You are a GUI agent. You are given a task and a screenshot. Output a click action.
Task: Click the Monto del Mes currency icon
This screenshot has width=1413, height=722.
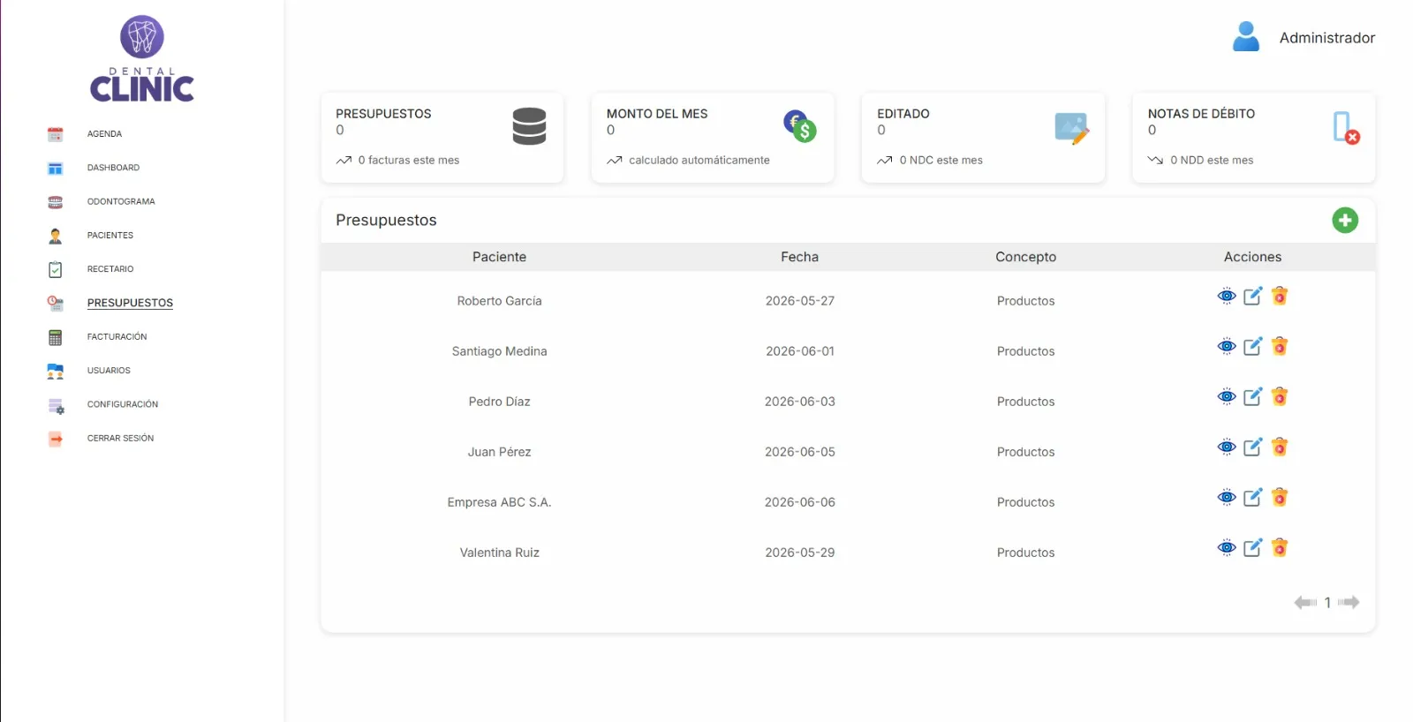pyautogui.click(x=800, y=126)
